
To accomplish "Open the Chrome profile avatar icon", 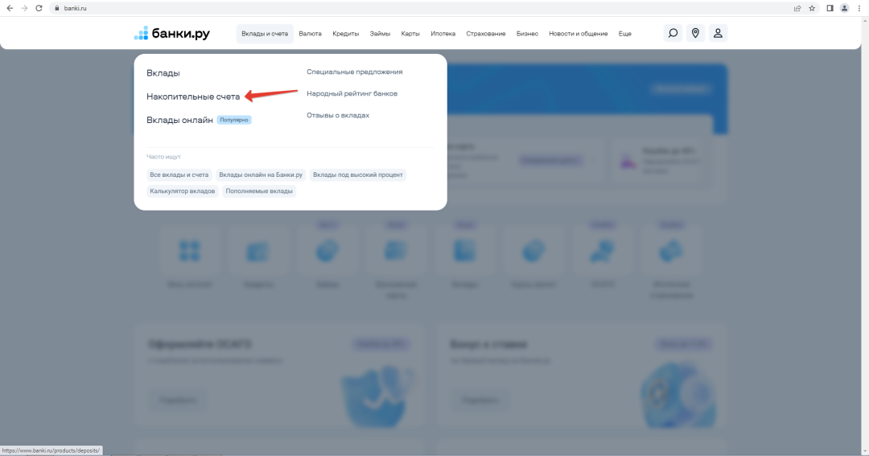I will pyautogui.click(x=845, y=8).
